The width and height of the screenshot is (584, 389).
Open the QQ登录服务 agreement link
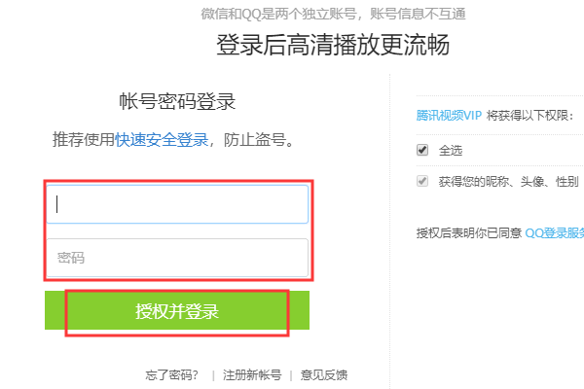(x=555, y=232)
